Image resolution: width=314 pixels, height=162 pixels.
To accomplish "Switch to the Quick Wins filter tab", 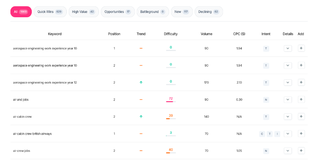I will pyautogui.click(x=50, y=12).
